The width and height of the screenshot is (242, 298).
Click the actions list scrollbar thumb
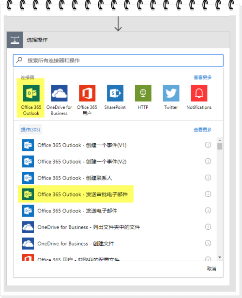point(220,146)
